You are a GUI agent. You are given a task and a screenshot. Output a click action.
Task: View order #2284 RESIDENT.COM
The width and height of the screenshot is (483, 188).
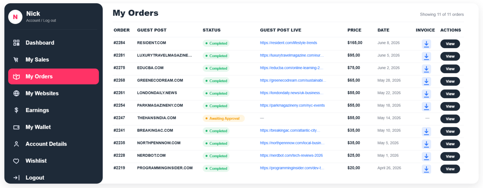click(x=450, y=44)
